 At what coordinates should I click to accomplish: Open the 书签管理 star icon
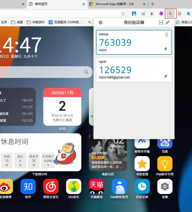[x=142, y=164]
